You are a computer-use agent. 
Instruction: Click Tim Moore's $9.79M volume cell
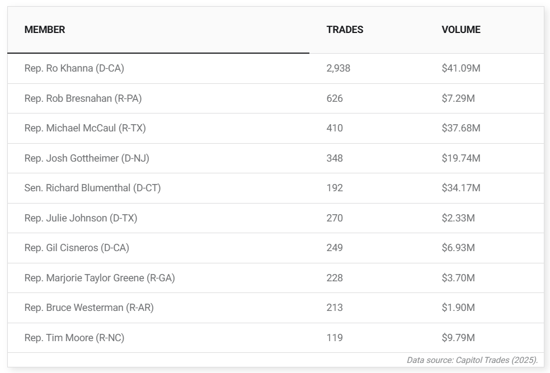(458, 338)
